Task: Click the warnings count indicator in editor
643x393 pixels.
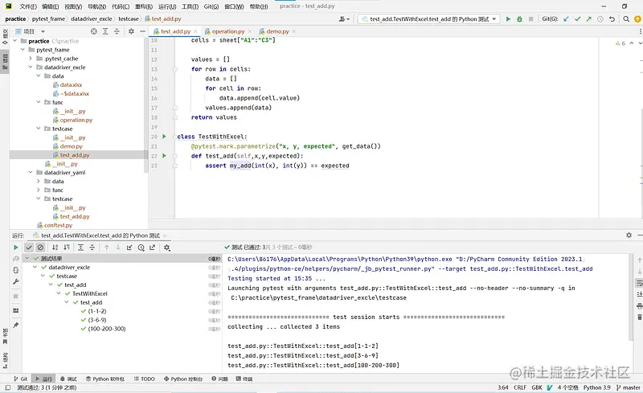Action: click(x=620, y=43)
